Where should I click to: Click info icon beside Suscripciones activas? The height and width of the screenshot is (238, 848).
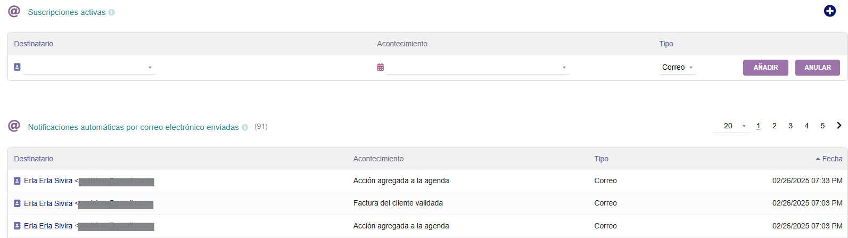tap(112, 12)
